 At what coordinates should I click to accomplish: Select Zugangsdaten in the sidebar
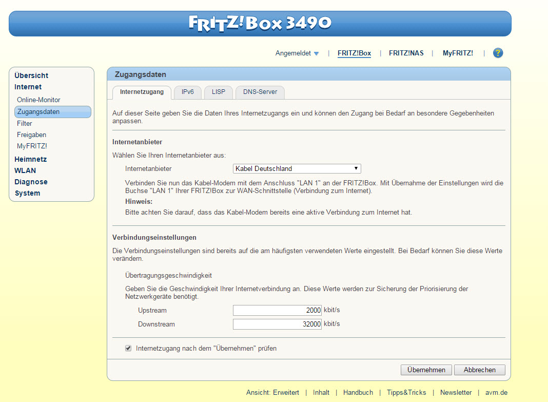pos(53,112)
